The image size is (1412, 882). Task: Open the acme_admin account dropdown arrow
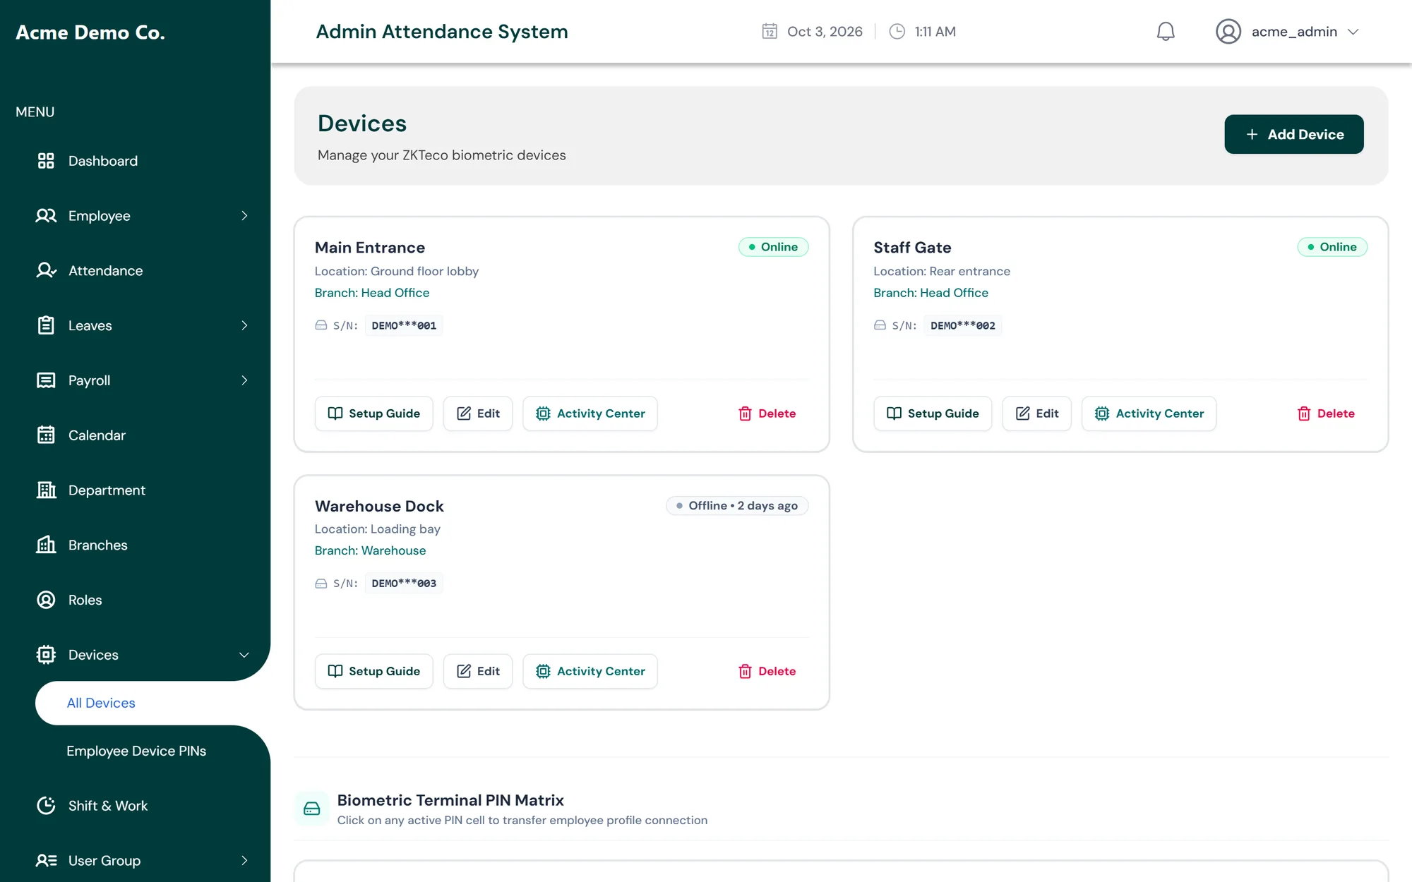tap(1353, 32)
